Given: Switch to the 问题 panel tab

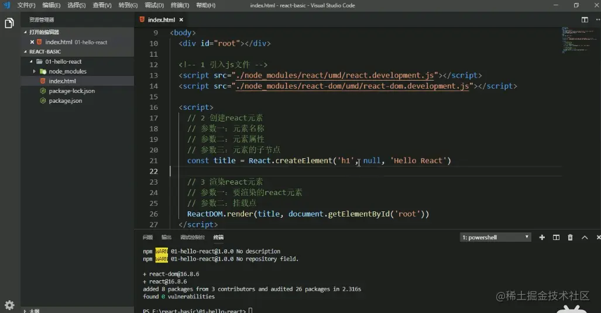Looking at the screenshot, I should pos(147,238).
